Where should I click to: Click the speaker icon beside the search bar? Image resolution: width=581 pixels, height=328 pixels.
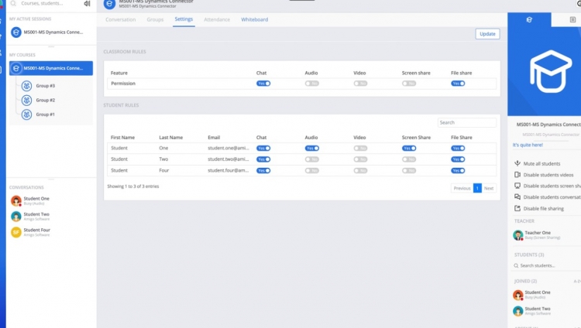click(87, 4)
